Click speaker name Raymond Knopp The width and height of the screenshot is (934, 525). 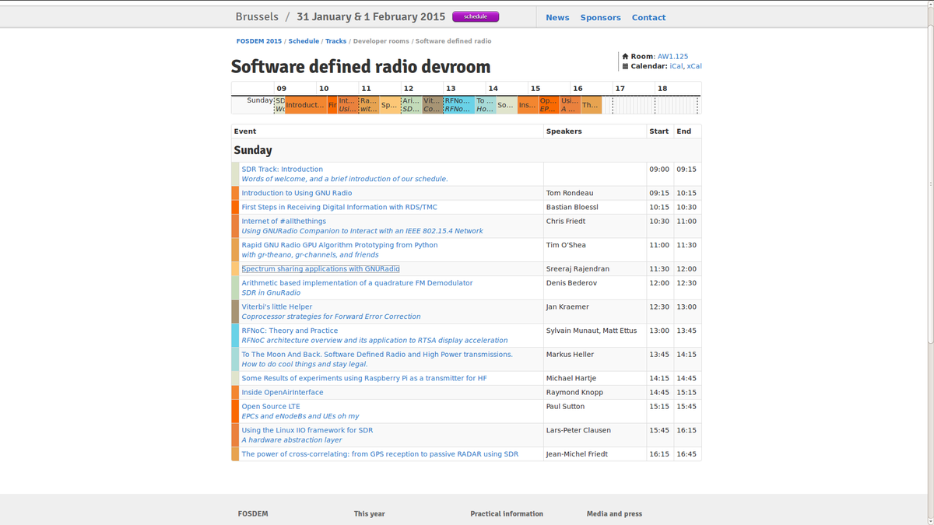pos(574,392)
